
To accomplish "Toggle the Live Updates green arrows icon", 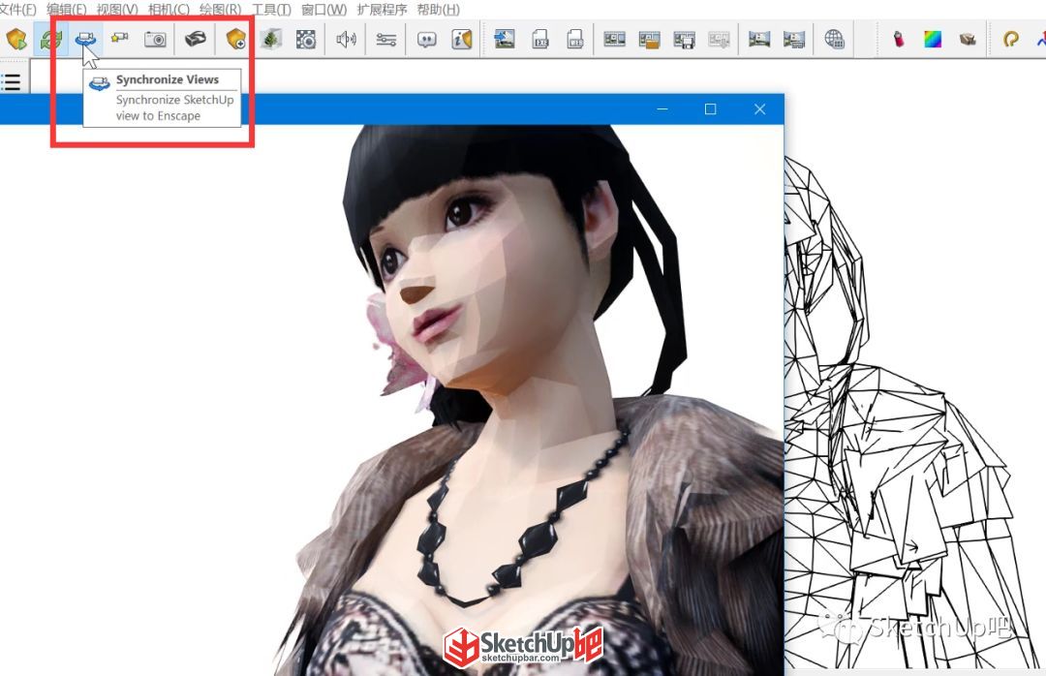I will [x=50, y=40].
